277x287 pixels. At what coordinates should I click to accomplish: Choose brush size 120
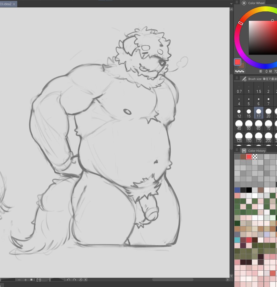pyautogui.click(x=239, y=137)
